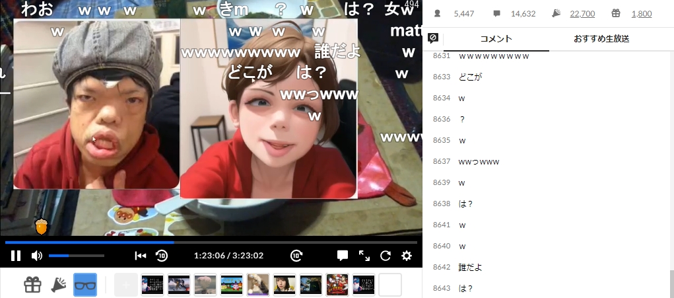Select the コメント tab
This screenshot has width=674, height=298.
tap(496, 39)
